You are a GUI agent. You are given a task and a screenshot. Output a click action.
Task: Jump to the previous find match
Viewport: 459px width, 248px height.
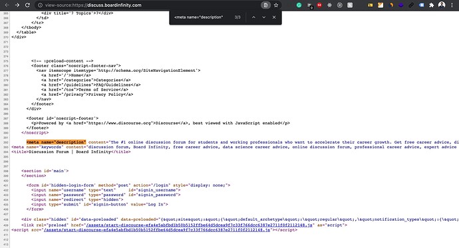(253, 17)
